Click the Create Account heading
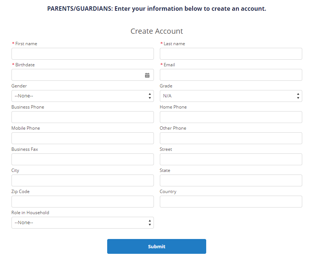313x259 pixels. click(156, 31)
